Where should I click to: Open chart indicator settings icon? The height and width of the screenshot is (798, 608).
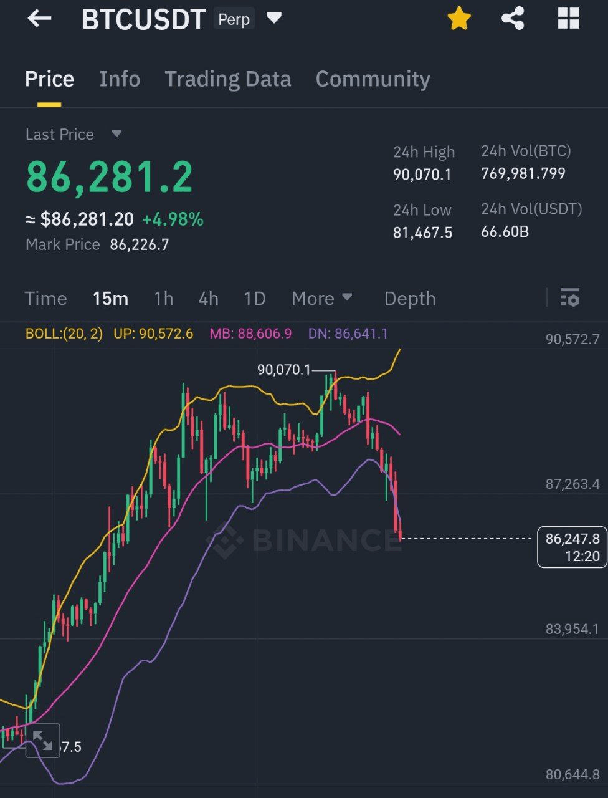pyautogui.click(x=569, y=298)
